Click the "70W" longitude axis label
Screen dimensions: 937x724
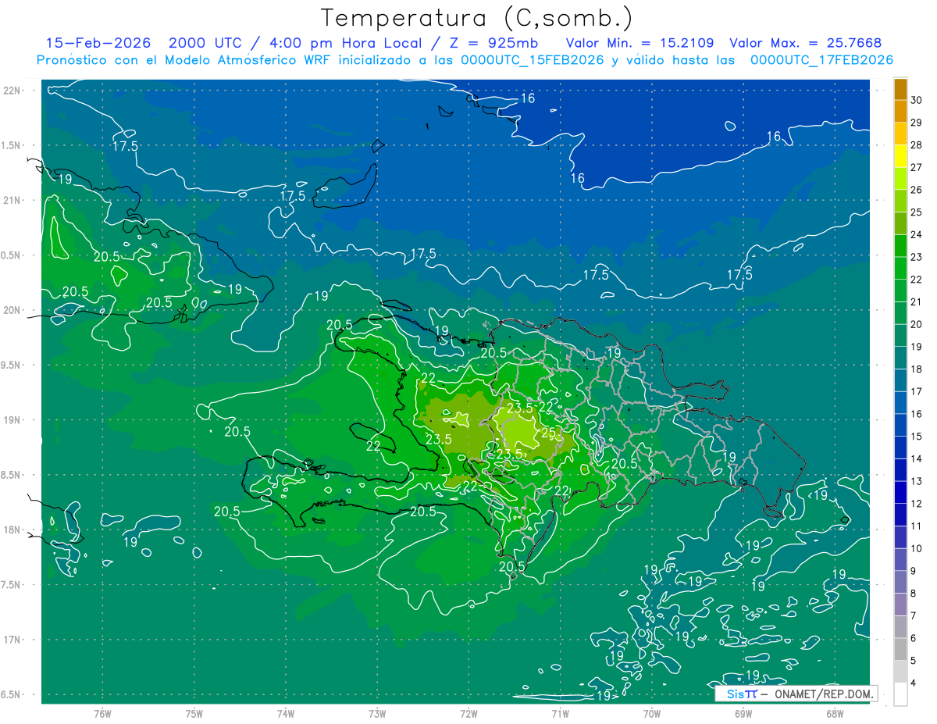click(651, 714)
